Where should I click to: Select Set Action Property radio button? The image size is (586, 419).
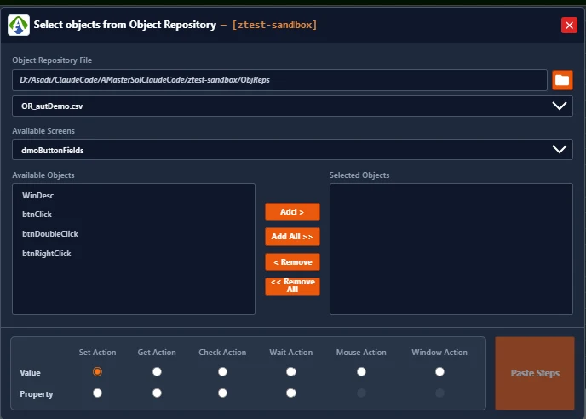pos(97,393)
